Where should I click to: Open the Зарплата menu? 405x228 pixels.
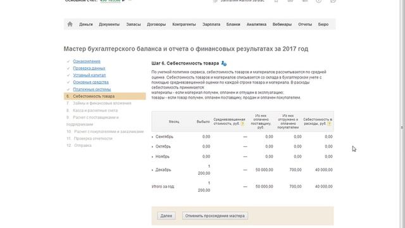click(211, 24)
